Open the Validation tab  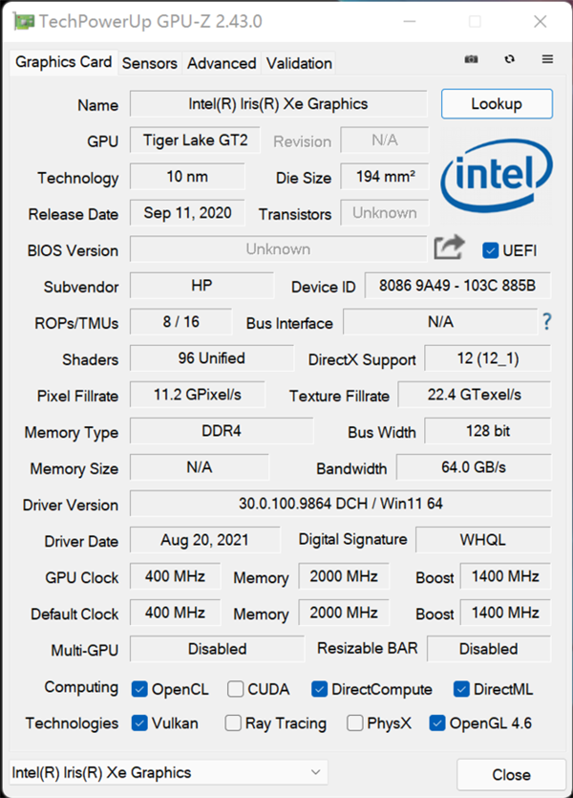point(299,63)
